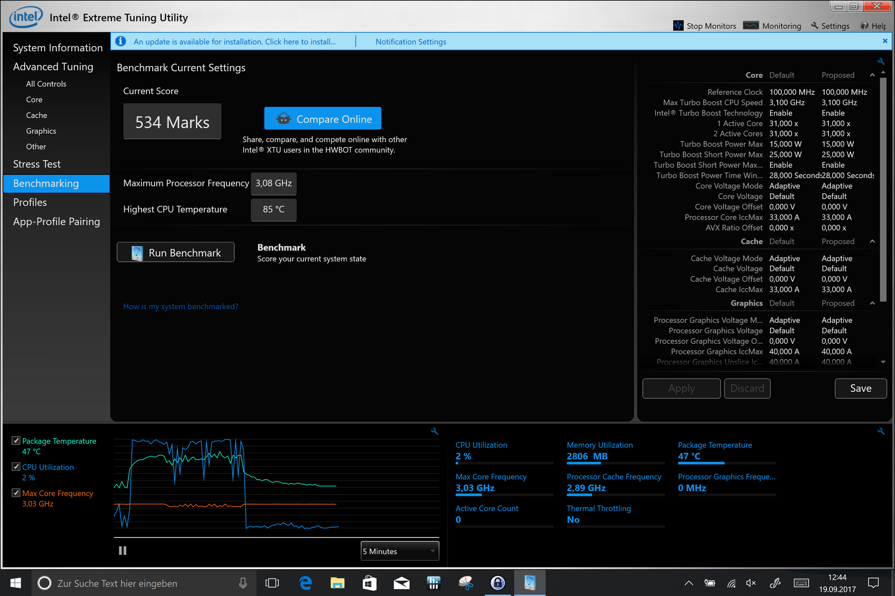This screenshot has height=596, width=895.
Task: Open Settings wrench icon in top bar
Action: (x=814, y=25)
